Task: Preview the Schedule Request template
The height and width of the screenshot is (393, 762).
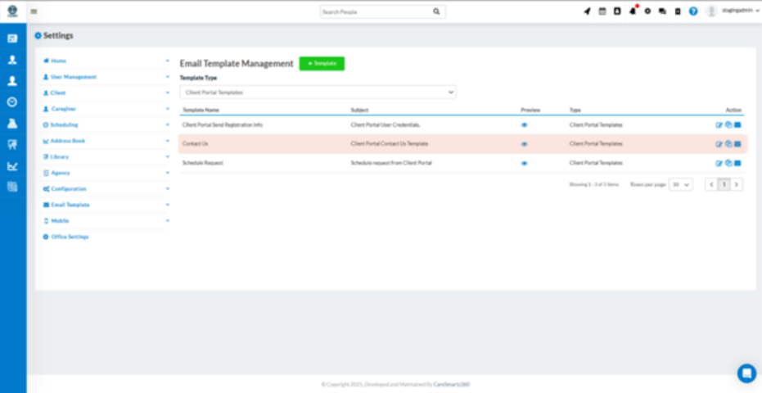Action: (524, 163)
